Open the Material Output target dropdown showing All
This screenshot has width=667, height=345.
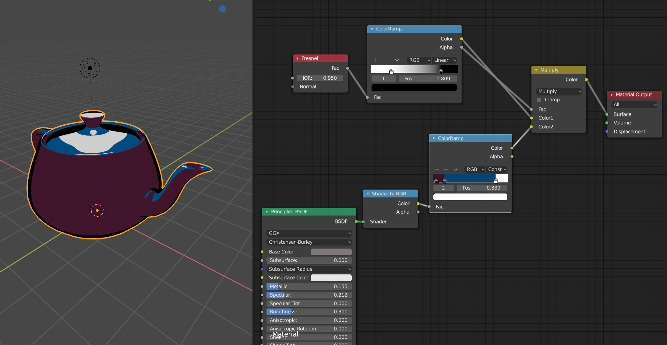[634, 105]
